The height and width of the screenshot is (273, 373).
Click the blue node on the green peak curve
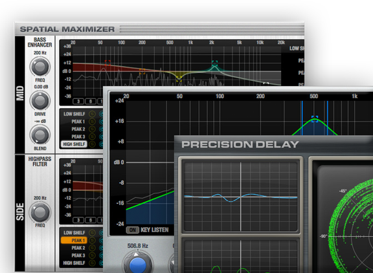pyautogui.click(x=315, y=119)
